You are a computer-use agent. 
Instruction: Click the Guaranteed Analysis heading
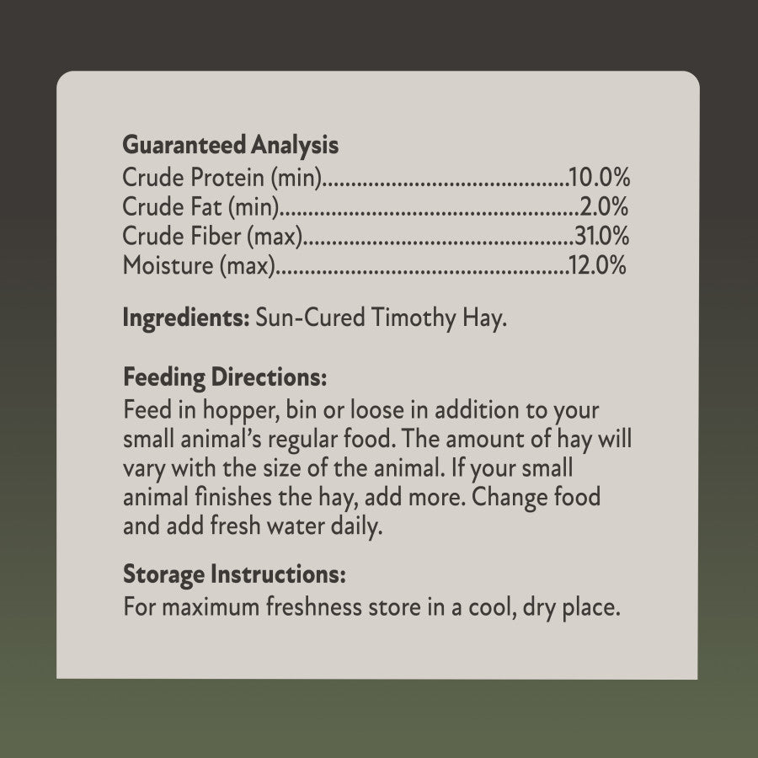click(230, 145)
